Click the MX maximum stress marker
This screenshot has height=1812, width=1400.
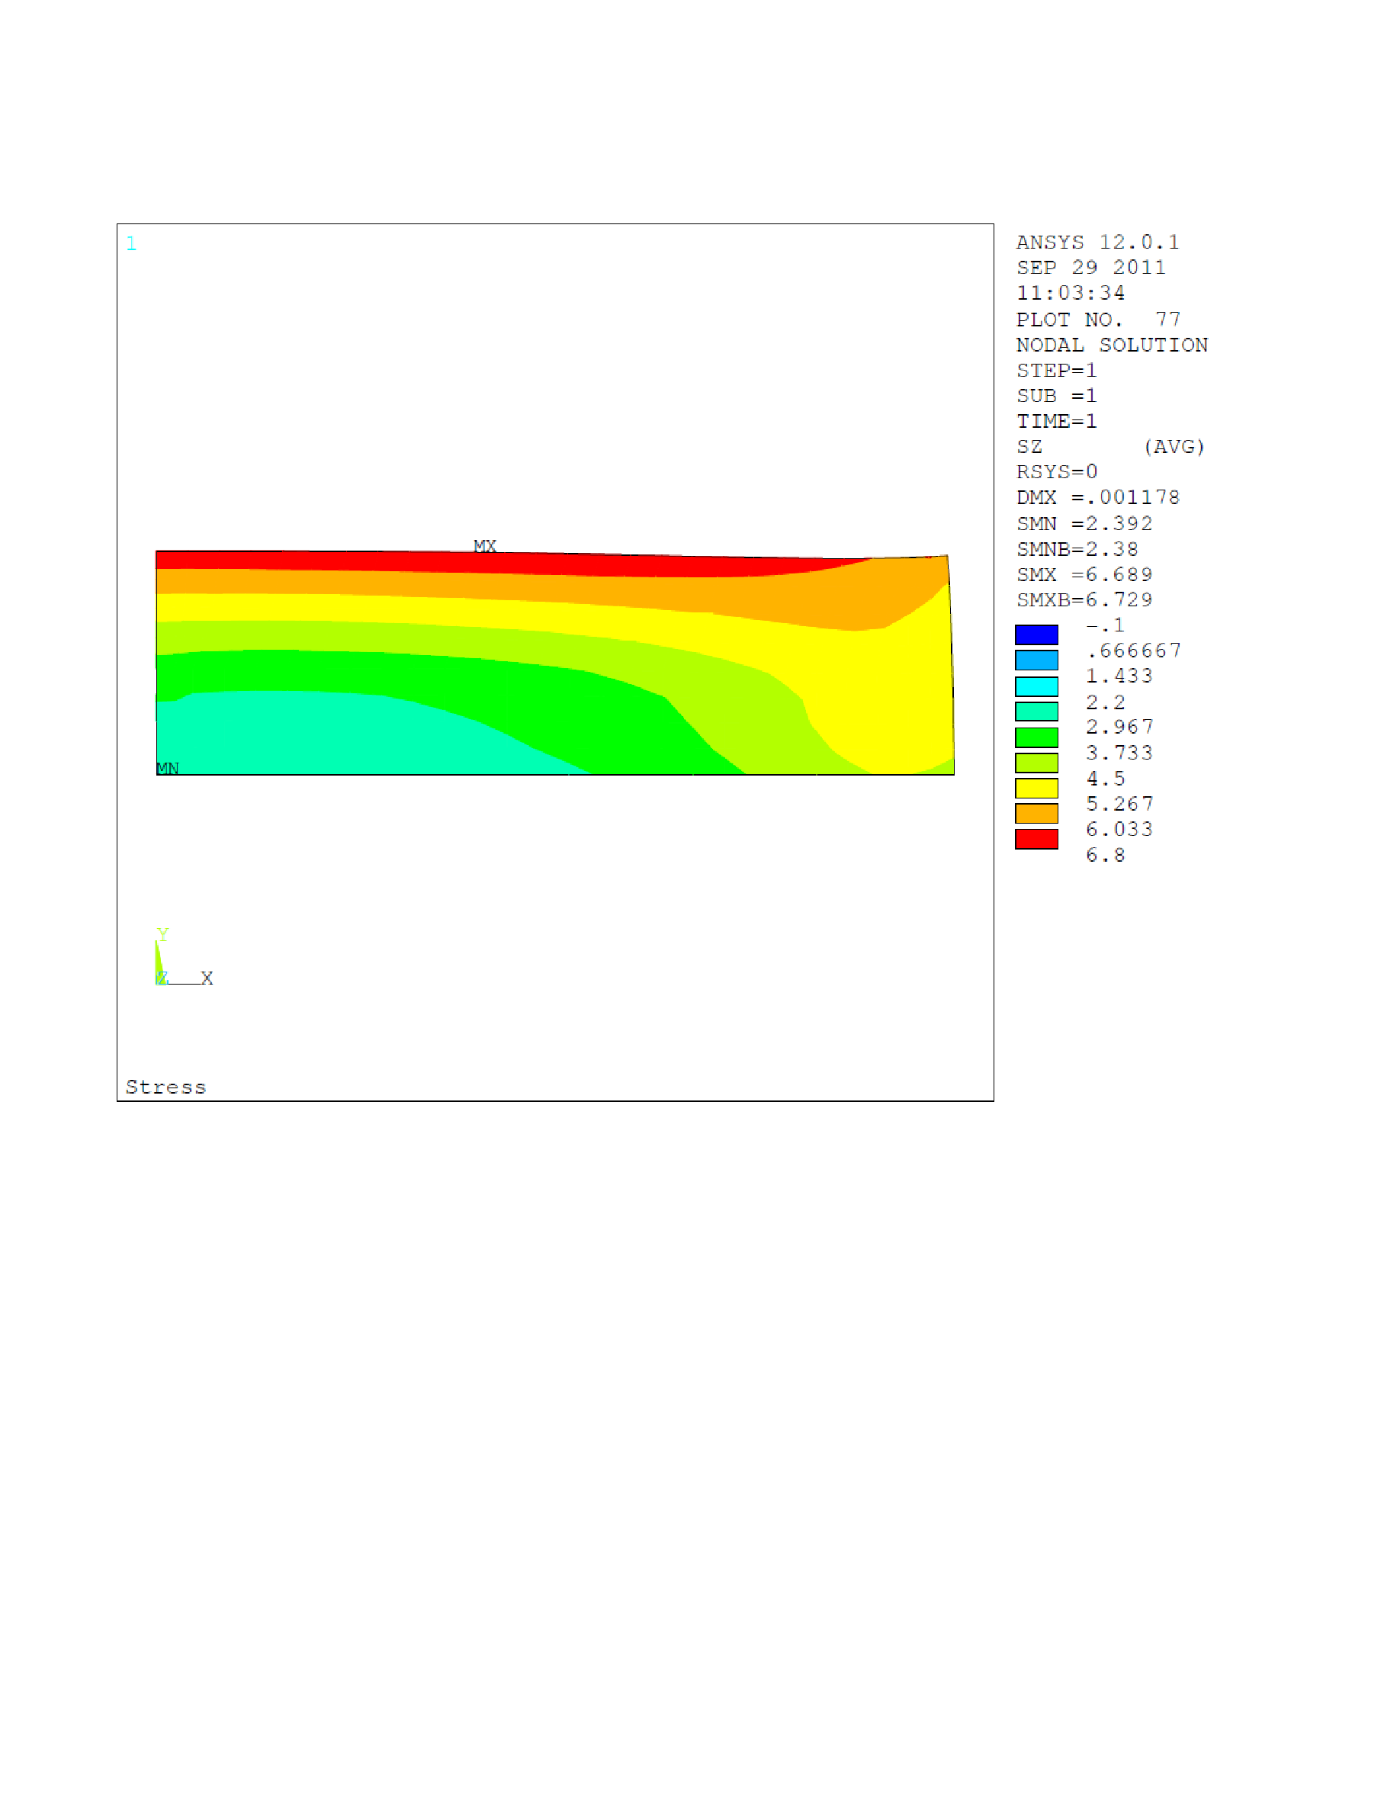pyautogui.click(x=484, y=546)
